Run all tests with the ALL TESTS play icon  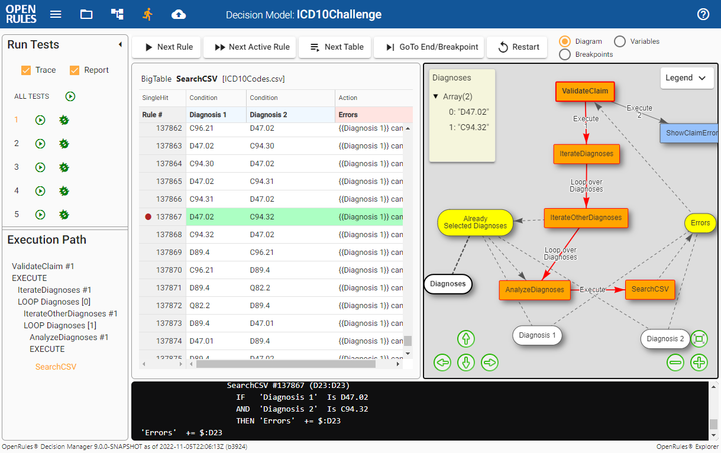70,96
